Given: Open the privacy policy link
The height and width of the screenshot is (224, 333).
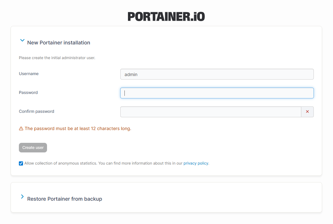Looking at the screenshot, I should (x=195, y=163).
